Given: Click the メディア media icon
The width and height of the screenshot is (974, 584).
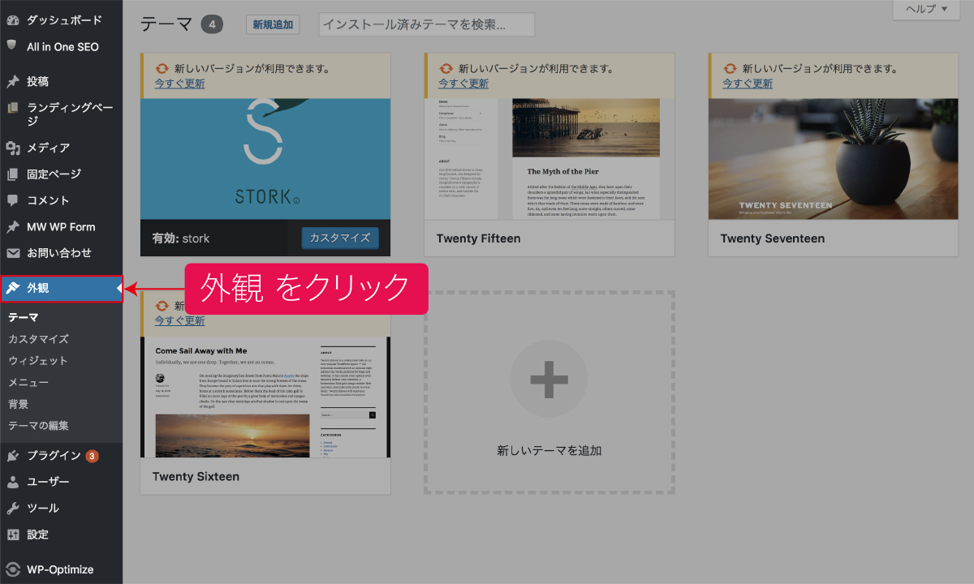Looking at the screenshot, I should click(13, 148).
